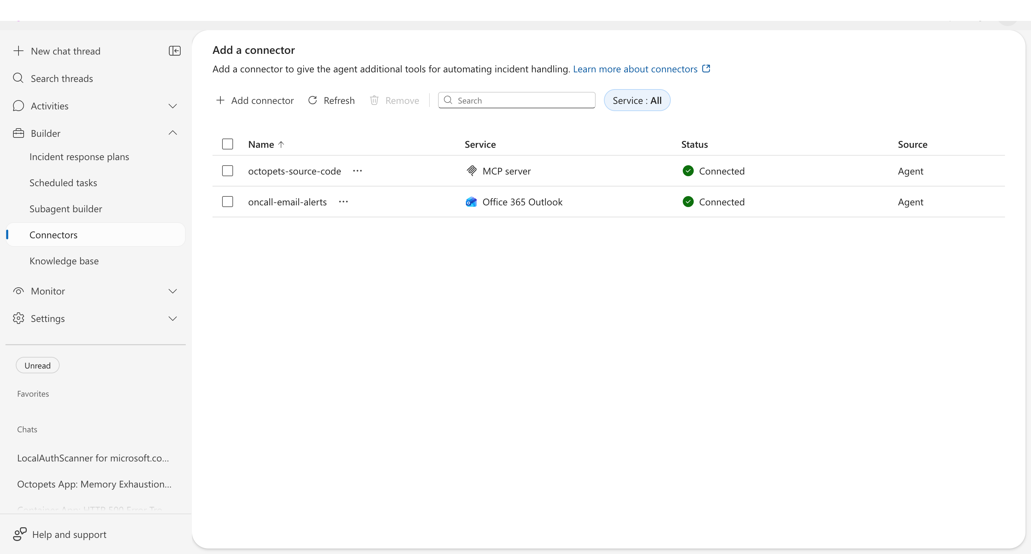Viewport: 1031px width, 554px height.
Task: Open Search threads
Action: tap(62, 79)
